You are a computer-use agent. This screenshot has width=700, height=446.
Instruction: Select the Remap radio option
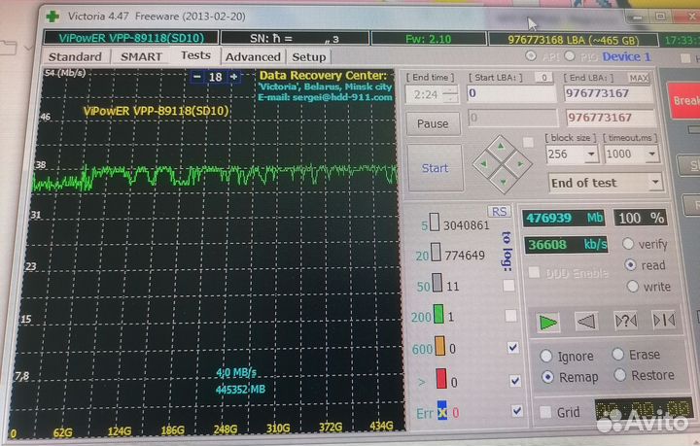pos(547,377)
